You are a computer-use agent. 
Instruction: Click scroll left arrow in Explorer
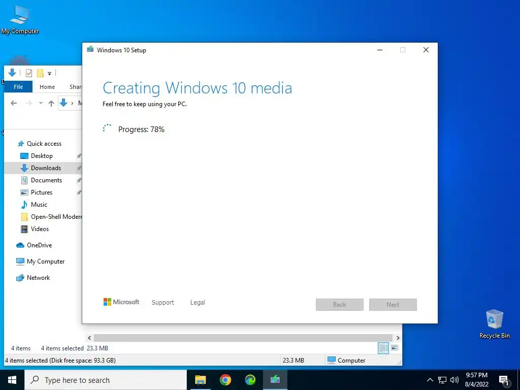pyautogui.click(x=89, y=338)
